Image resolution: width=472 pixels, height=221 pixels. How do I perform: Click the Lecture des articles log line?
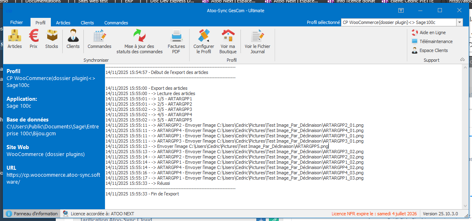pyautogui.click(x=150, y=93)
